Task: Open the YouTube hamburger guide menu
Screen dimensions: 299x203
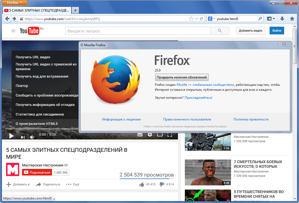Action: [13, 31]
